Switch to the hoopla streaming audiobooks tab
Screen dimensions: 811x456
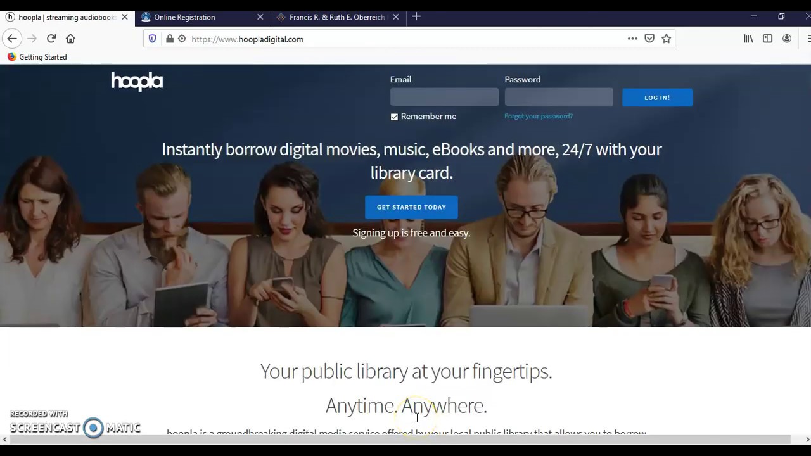(67, 17)
